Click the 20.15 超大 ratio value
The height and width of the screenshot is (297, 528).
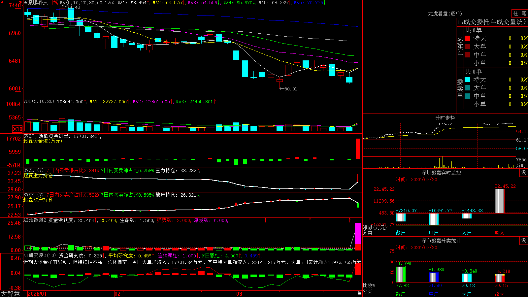pyautogui.click(x=501, y=285)
